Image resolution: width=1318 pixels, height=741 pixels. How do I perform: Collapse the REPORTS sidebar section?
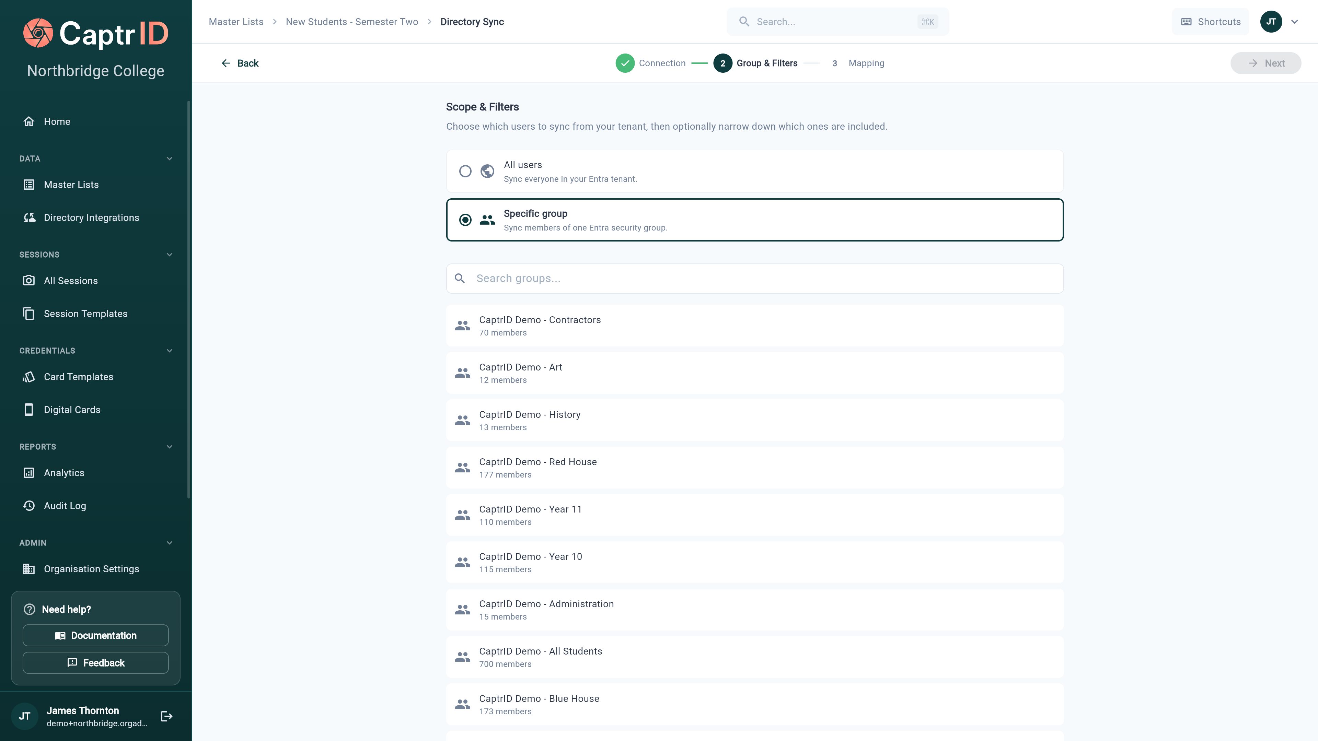coord(169,446)
